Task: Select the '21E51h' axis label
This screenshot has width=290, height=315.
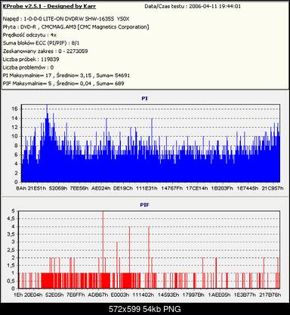Action: pyautogui.click(x=37, y=188)
